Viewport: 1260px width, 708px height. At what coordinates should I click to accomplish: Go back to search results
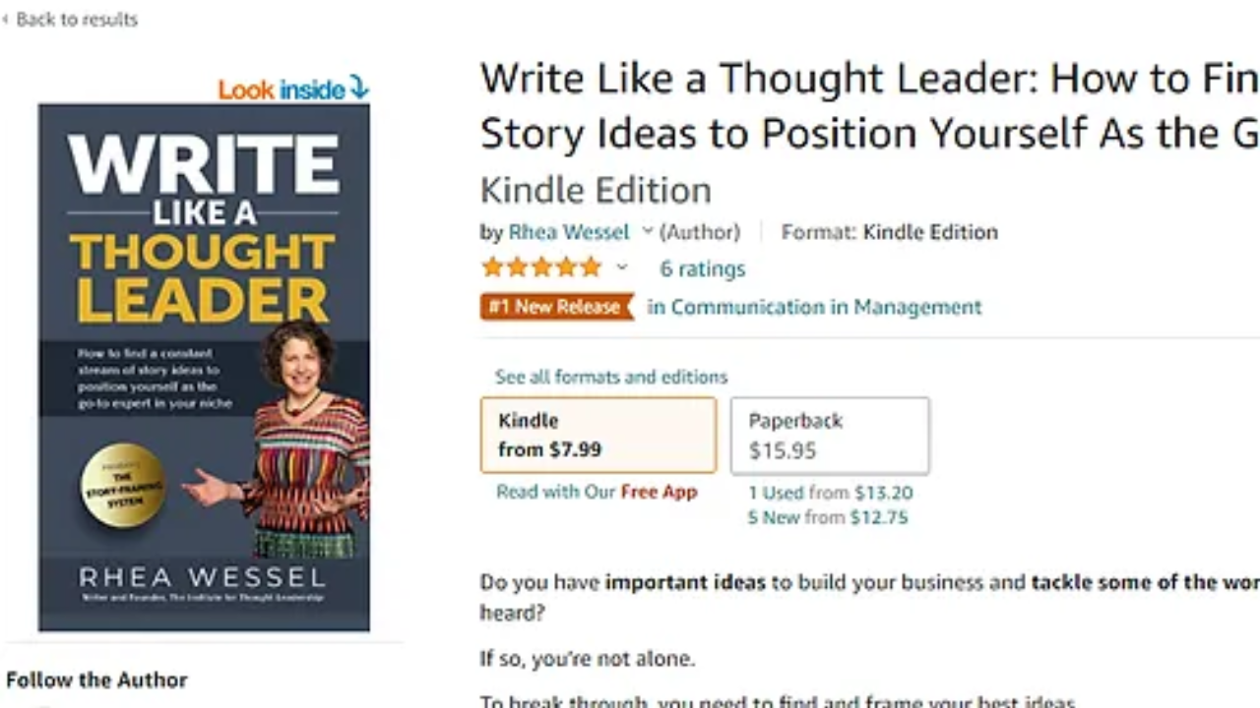coord(77,19)
